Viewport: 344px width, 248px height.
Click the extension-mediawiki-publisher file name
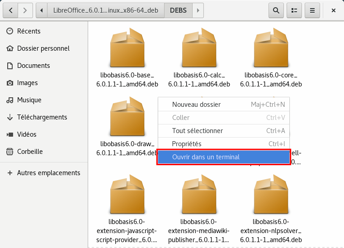(x=199, y=231)
